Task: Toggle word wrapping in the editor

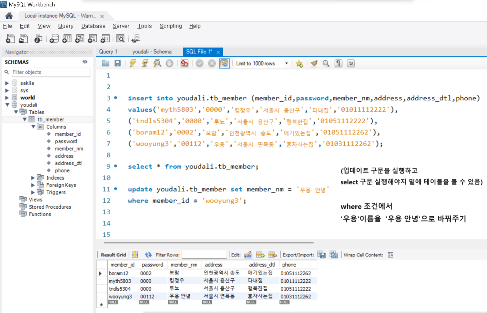Action: coord(351,63)
